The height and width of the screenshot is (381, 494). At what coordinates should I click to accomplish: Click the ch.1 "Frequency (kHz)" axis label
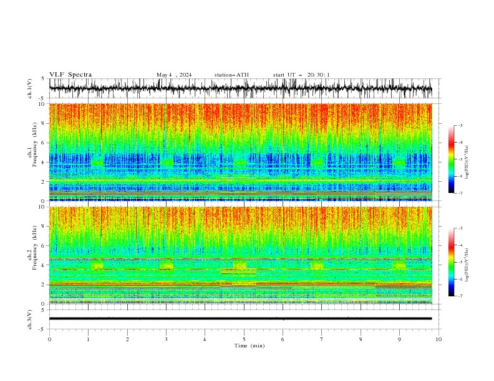click(x=36, y=144)
